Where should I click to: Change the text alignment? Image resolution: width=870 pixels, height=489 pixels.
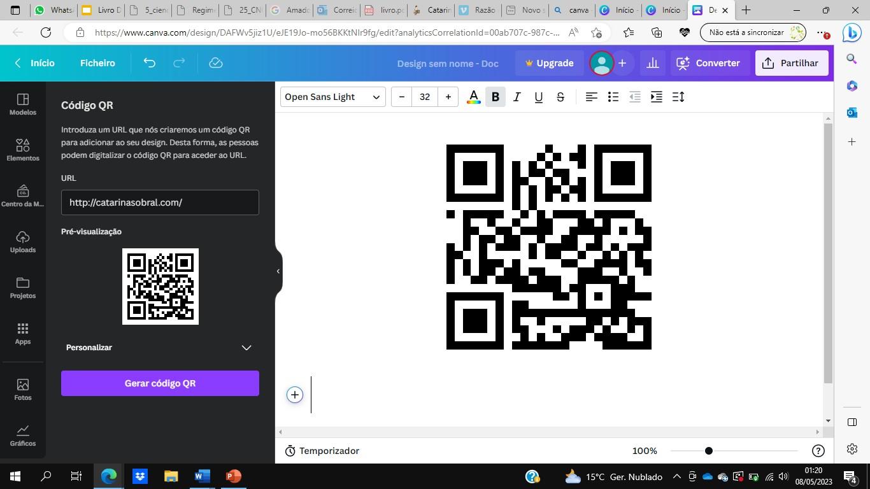pos(592,97)
